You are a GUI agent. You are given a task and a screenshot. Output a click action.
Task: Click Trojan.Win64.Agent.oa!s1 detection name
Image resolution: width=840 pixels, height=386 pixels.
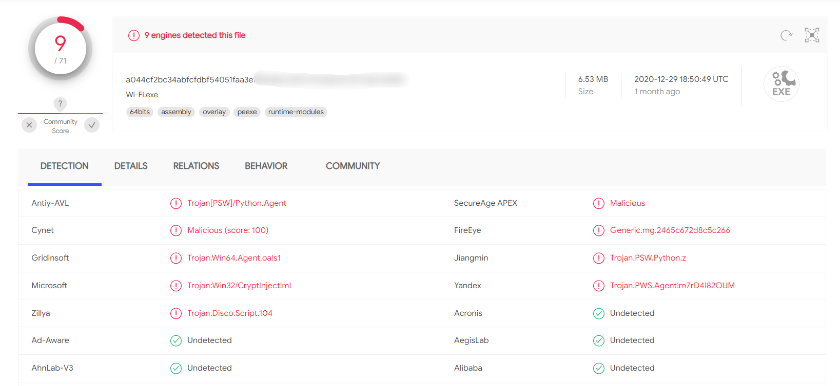click(x=234, y=258)
